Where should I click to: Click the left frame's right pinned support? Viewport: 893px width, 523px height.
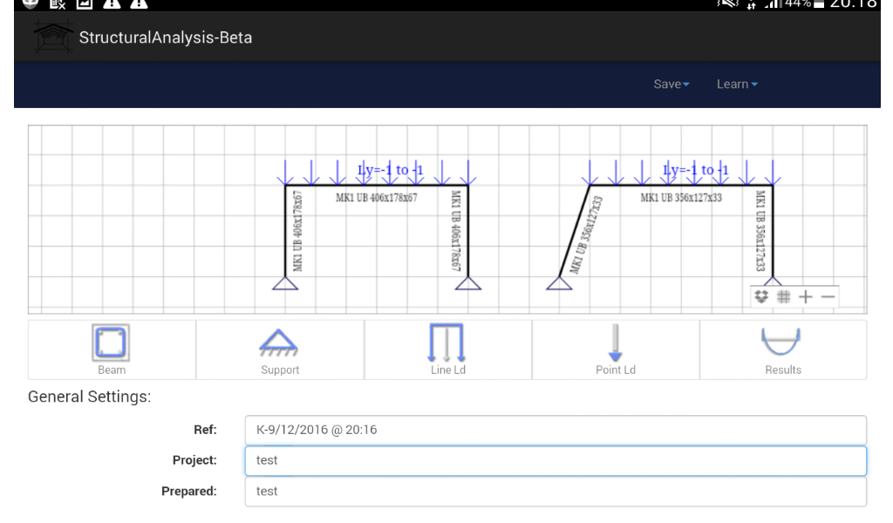[468, 283]
